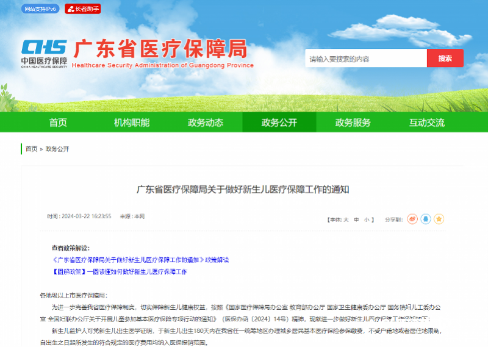Click the red 搜索 search button

coord(445,58)
